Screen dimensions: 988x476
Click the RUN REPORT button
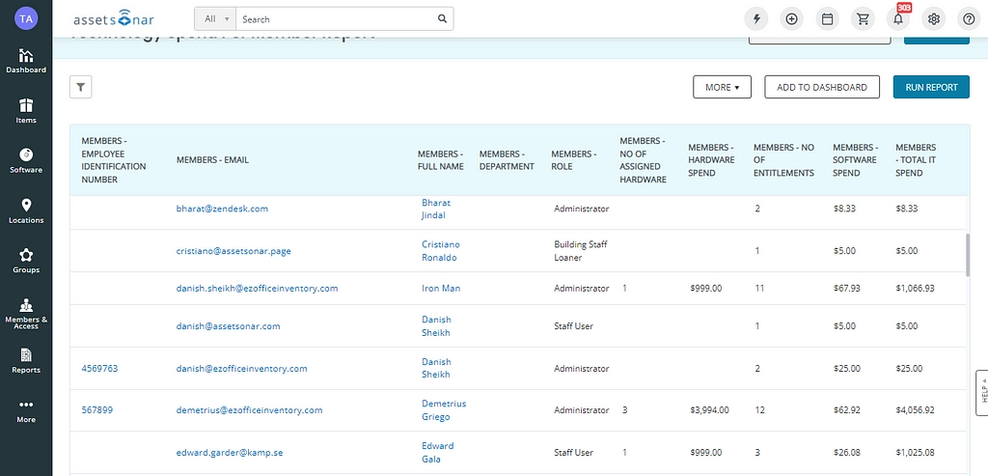[931, 87]
